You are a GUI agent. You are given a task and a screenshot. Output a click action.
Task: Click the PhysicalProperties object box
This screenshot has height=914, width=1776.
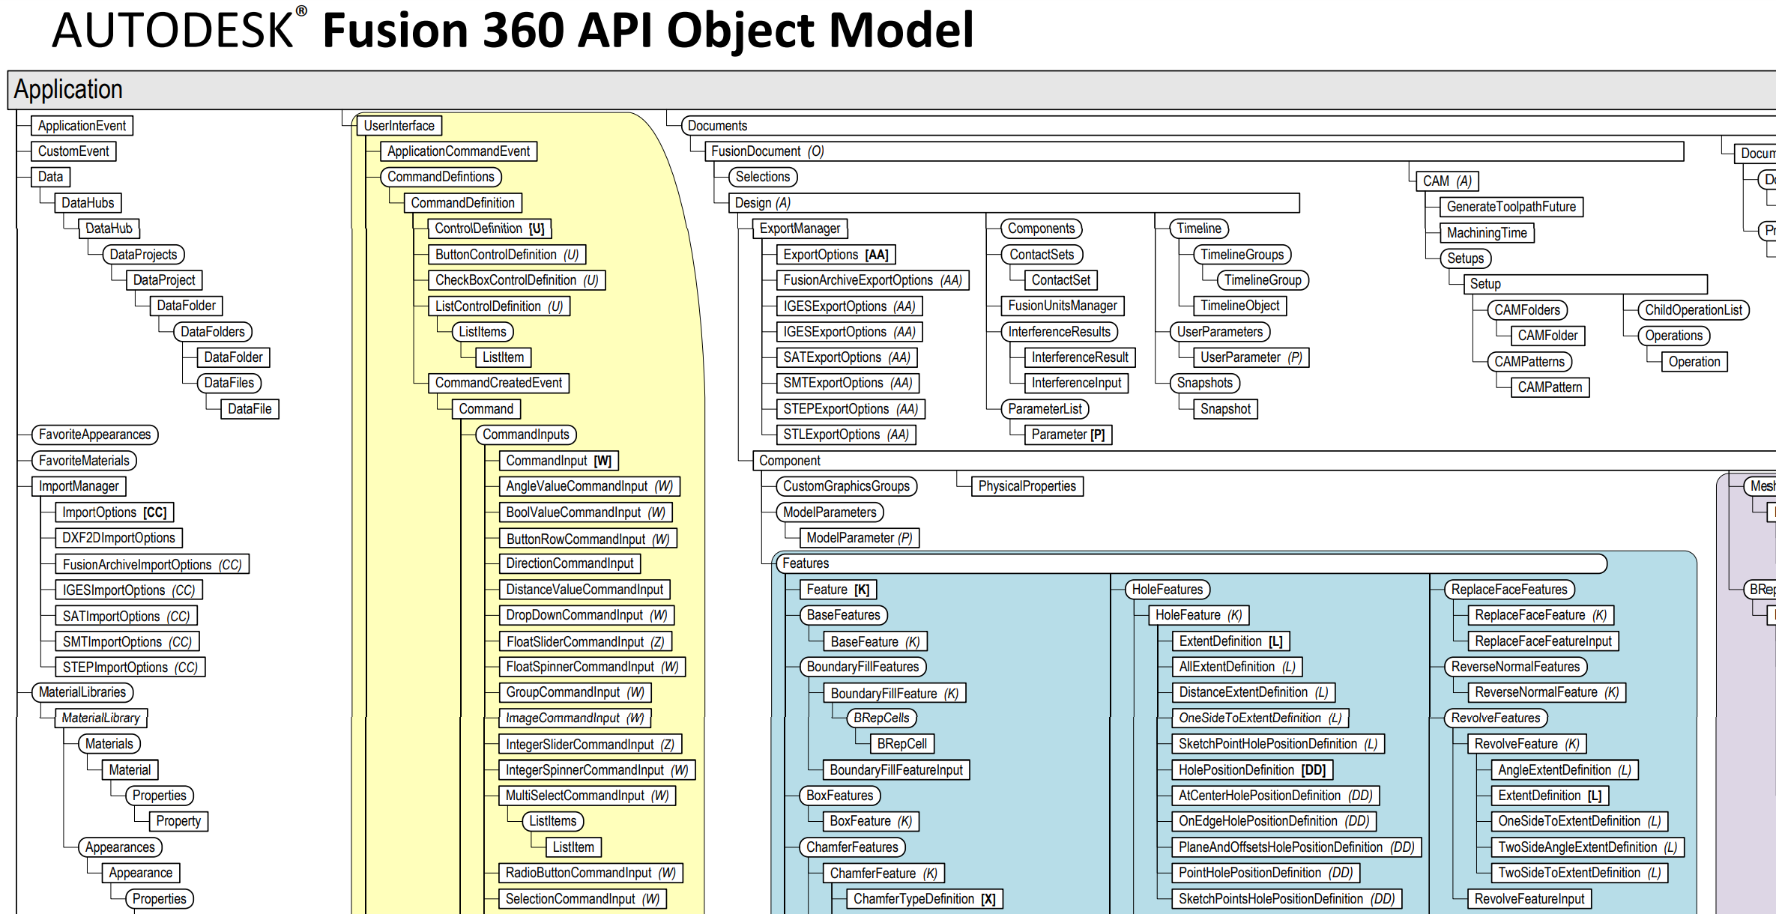point(1027,486)
